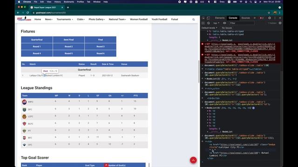Click the website search magnifier icon

click(194, 19)
